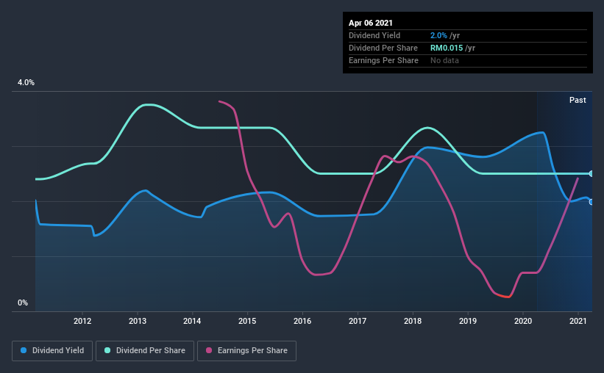Click the 2018 x-axis label
The image size is (604, 373).
[x=413, y=321]
